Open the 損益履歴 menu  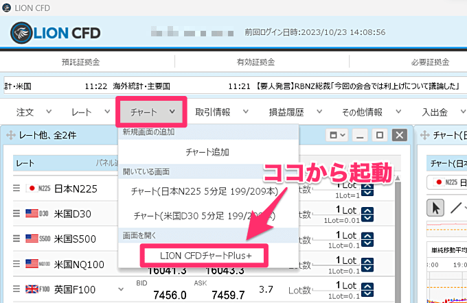(295, 112)
